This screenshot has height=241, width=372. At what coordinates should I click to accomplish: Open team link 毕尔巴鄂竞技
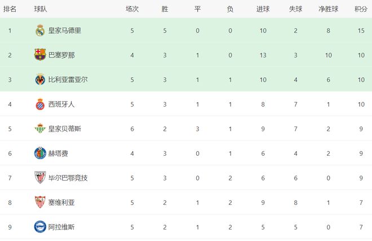point(68,178)
